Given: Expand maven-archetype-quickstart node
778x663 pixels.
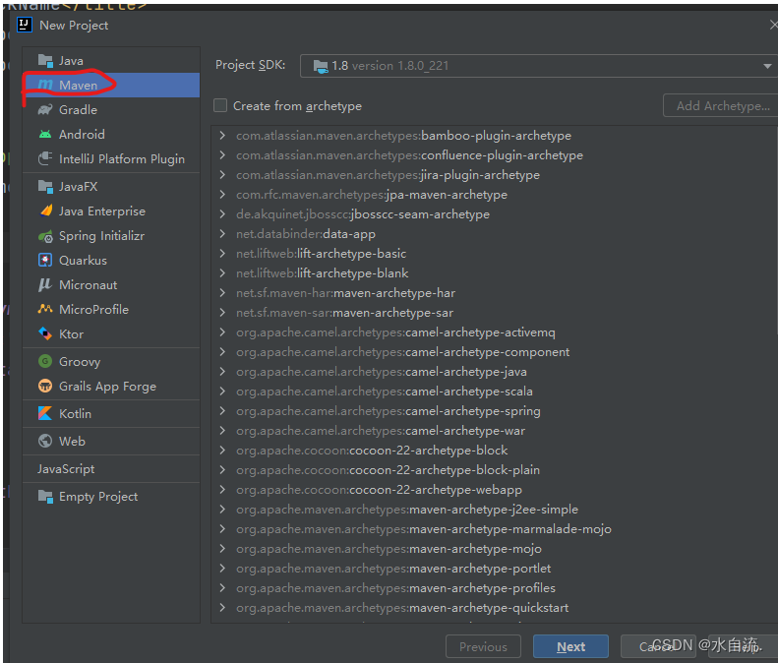Looking at the screenshot, I should coord(222,607).
